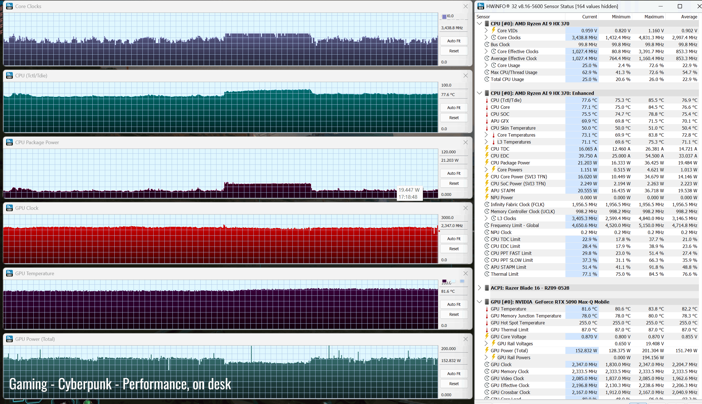Click the clock icon next to Thermal Limit

[x=487, y=274]
